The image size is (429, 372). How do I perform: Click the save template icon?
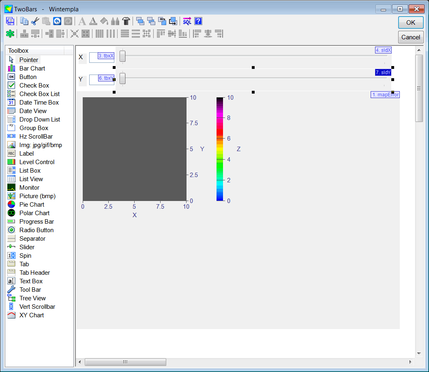pos(10,21)
